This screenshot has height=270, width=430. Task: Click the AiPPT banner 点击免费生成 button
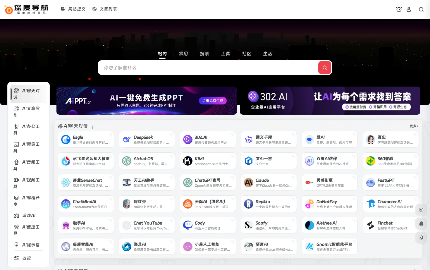(213, 101)
